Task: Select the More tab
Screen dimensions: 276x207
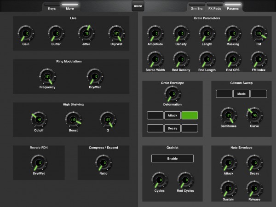Action: (x=70, y=7)
